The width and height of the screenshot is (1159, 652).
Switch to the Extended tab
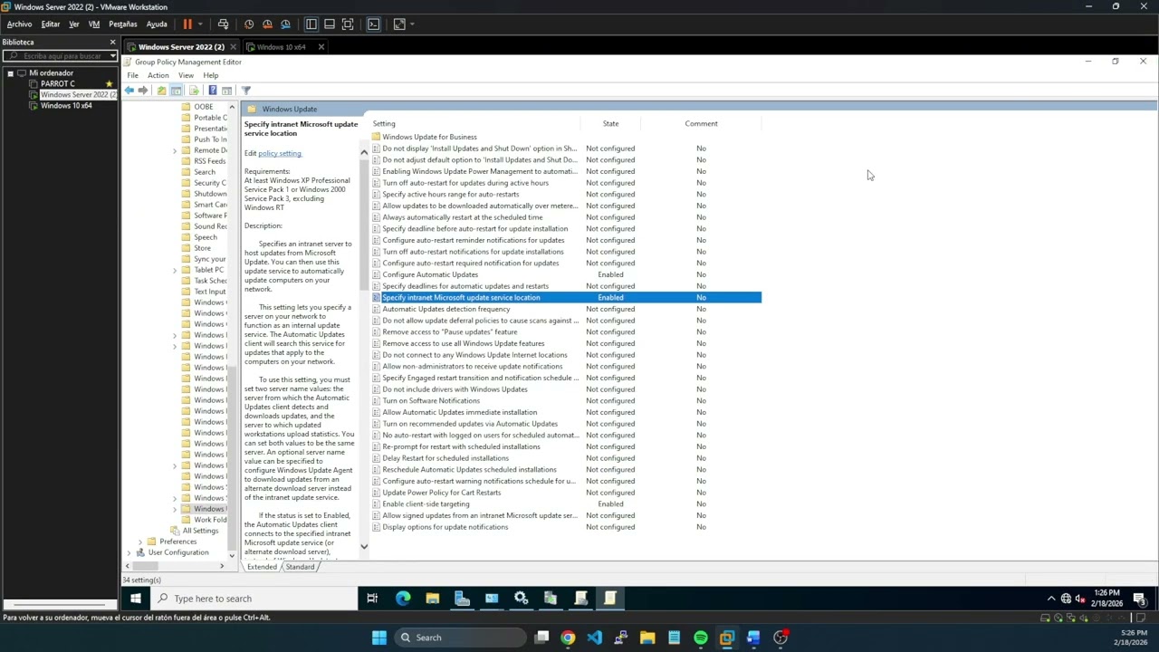262,567
